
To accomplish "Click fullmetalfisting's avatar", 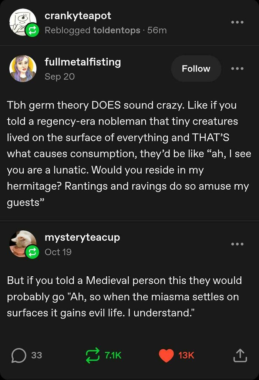I will [x=23, y=69].
